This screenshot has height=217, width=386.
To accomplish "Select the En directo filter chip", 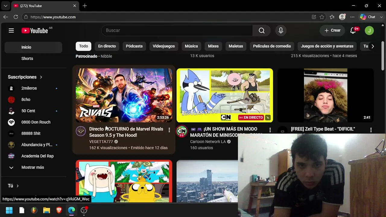I will (x=107, y=46).
